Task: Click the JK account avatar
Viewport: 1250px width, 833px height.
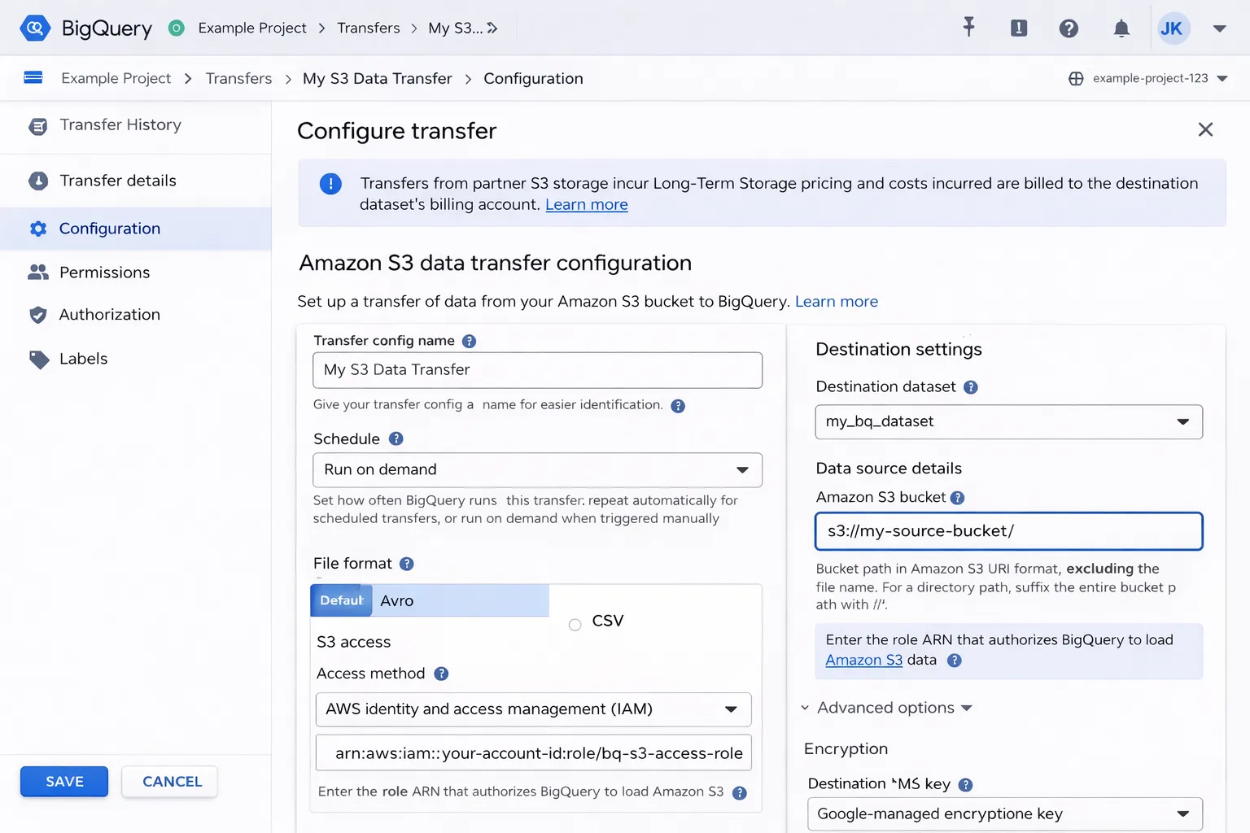Action: (1174, 28)
